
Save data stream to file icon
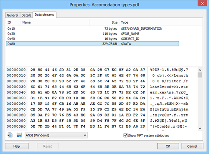(19, 135)
